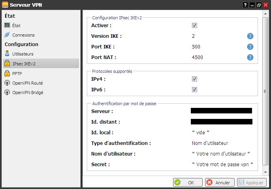The image size is (271, 189).
Task: Click the IPsec IKEv2 padlock icon
Action: click(7, 63)
